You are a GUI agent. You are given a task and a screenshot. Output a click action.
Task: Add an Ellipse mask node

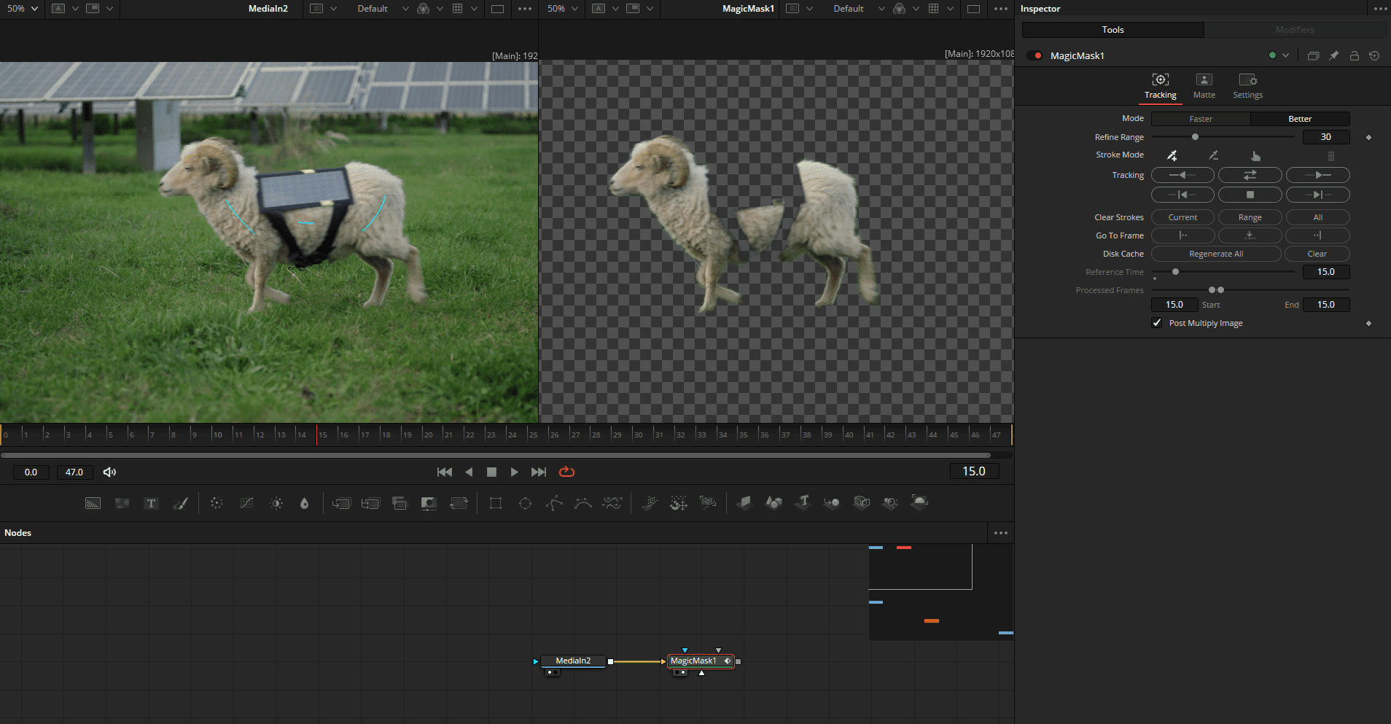(x=526, y=503)
